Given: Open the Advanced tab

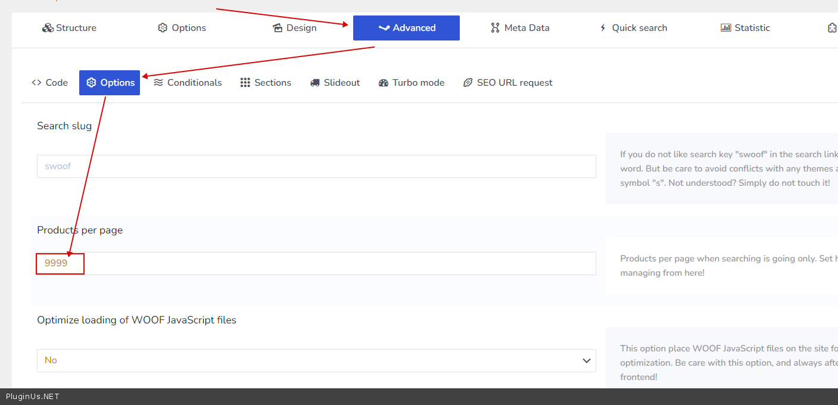Looking at the screenshot, I should click(x=406, y=28).
